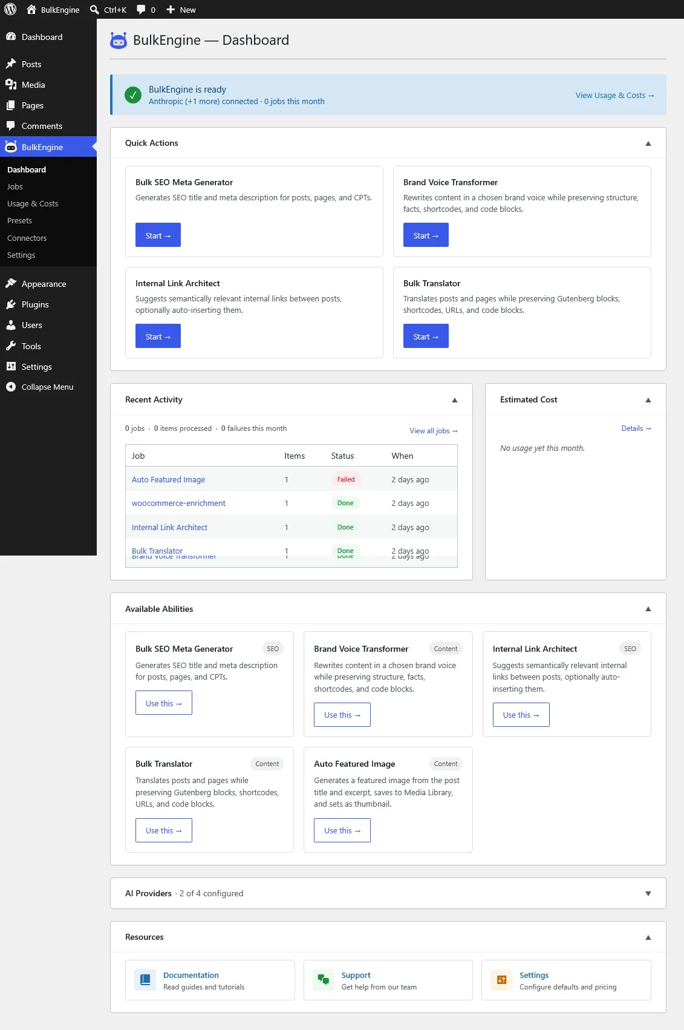Click the plus New icon in admin bar
The width and height of the screenshot is (684, 1030).
tap(171, 10)
